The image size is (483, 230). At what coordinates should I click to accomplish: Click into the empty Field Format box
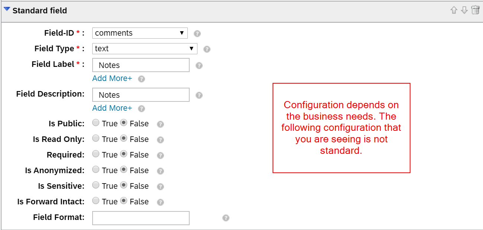(x=141, y=218)
